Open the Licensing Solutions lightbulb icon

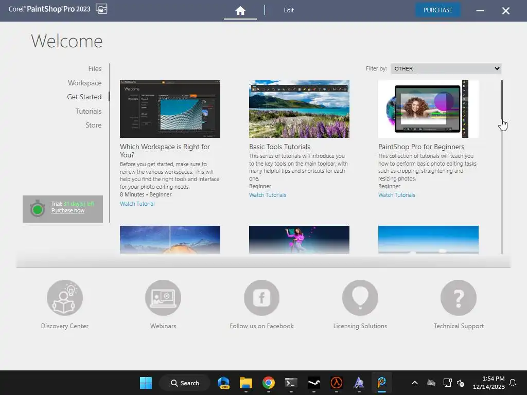360,298
